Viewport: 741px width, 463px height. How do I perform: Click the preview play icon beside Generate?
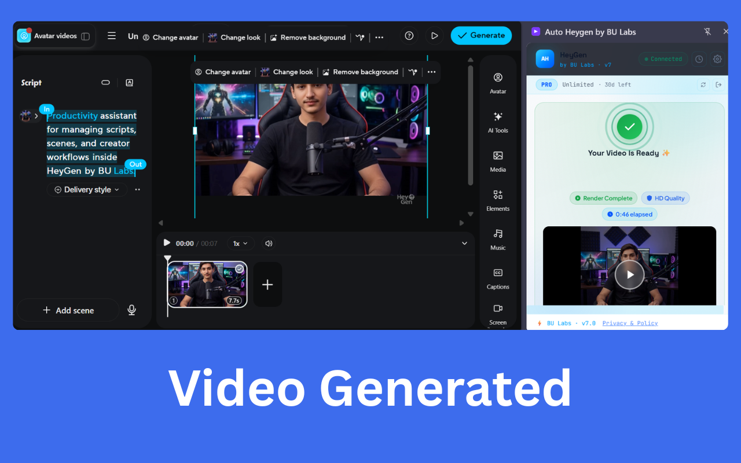click(434, 35)
